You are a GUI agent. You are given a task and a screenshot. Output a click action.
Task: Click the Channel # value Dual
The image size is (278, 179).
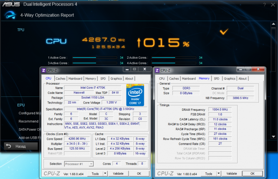240,88
